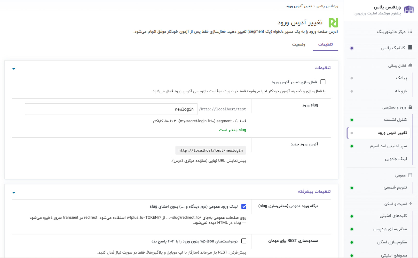Click the عمومی calendar icon
This screenshot has width=418, height=258.
[x=410, y=175]
